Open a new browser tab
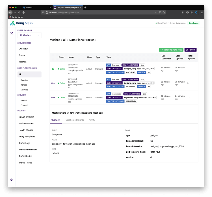This screenshot has width=212, height=197. pos(85,7)
